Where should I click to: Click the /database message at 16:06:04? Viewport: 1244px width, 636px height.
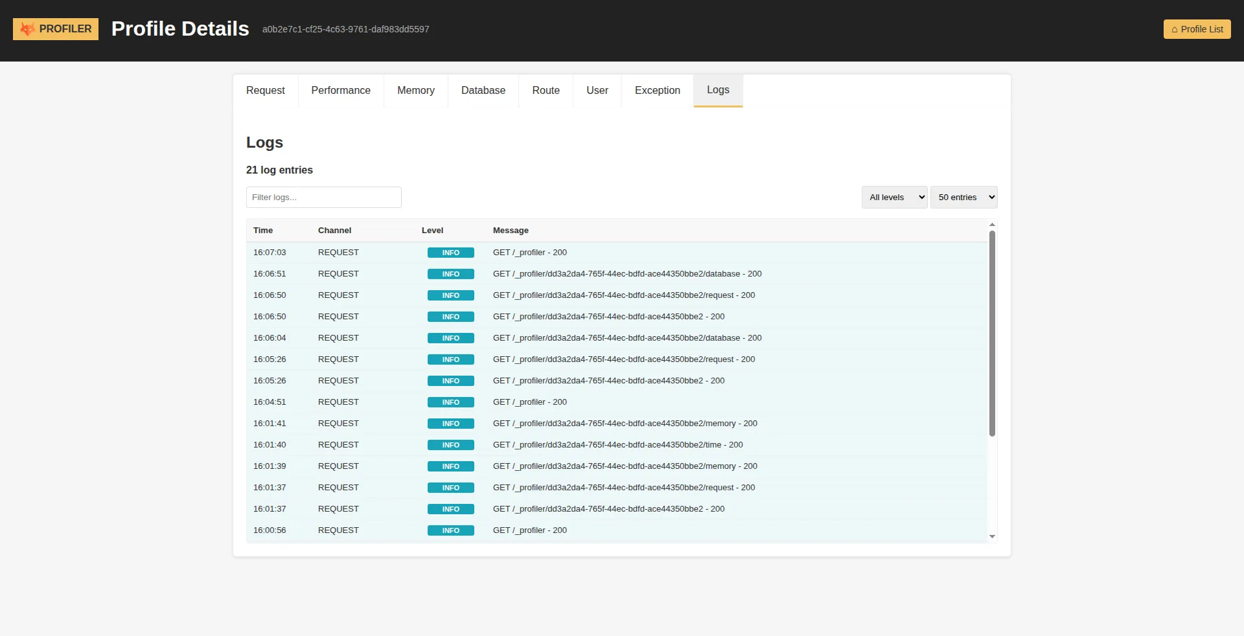[x=627, y=338]
